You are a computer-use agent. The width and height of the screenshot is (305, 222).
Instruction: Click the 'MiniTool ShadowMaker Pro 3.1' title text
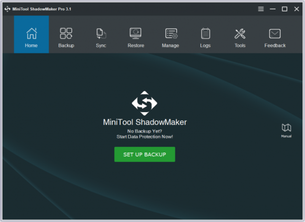pos(42,9)
